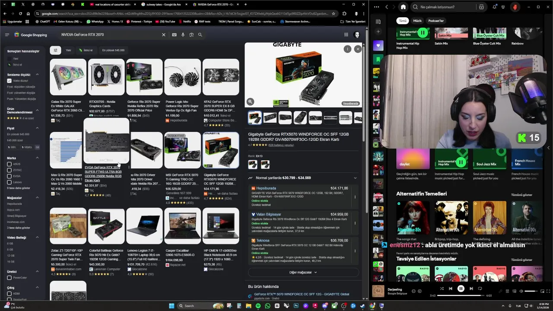
Task: Open the filters button in chip row
Action: 55,50
